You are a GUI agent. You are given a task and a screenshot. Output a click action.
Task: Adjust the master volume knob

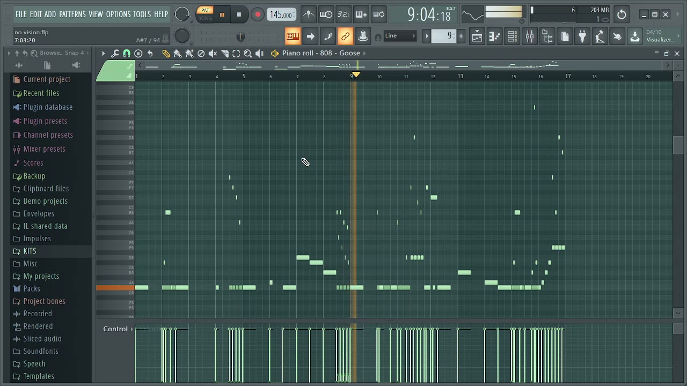[182, 14]
